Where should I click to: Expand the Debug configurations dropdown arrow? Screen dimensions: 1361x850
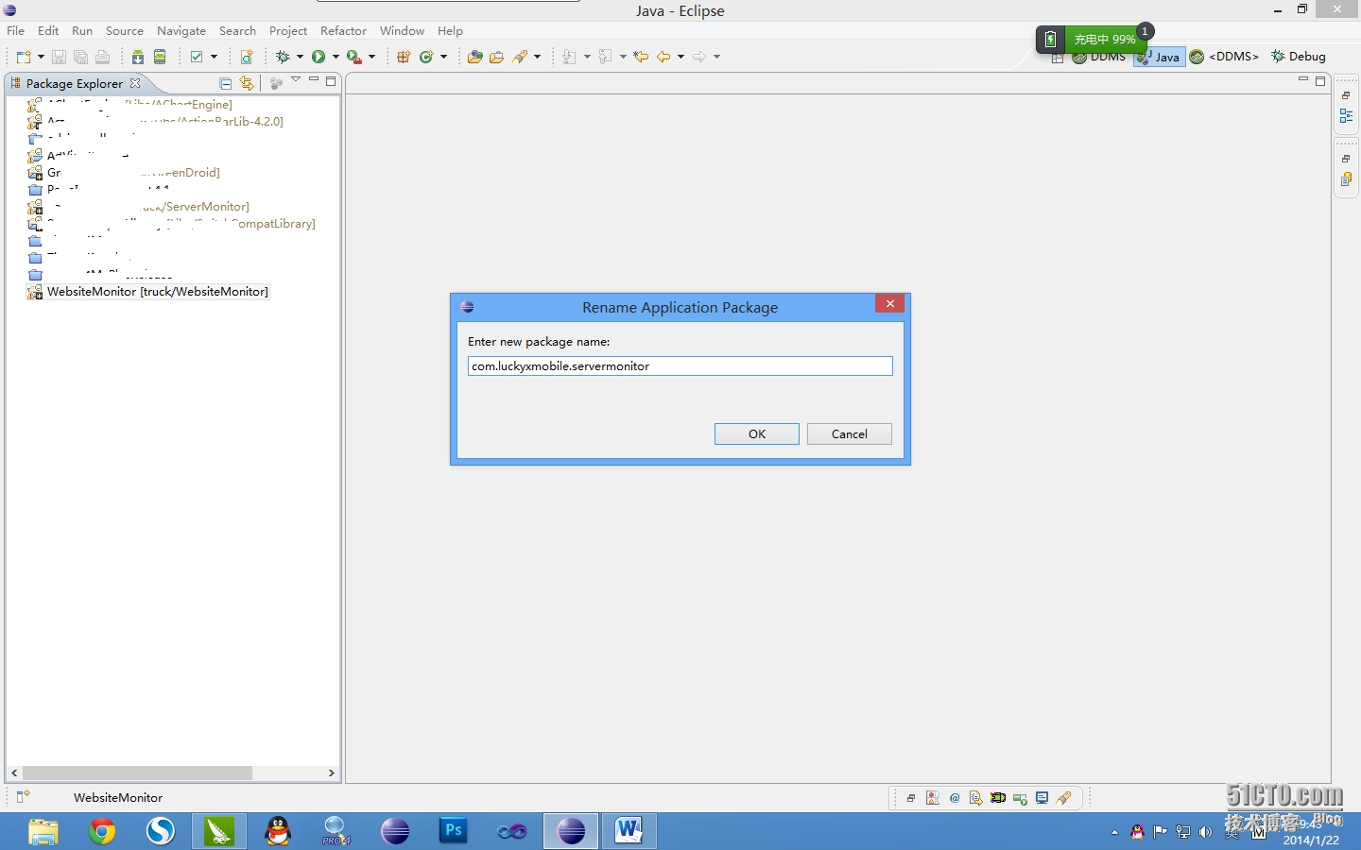(x=300, y=57)
